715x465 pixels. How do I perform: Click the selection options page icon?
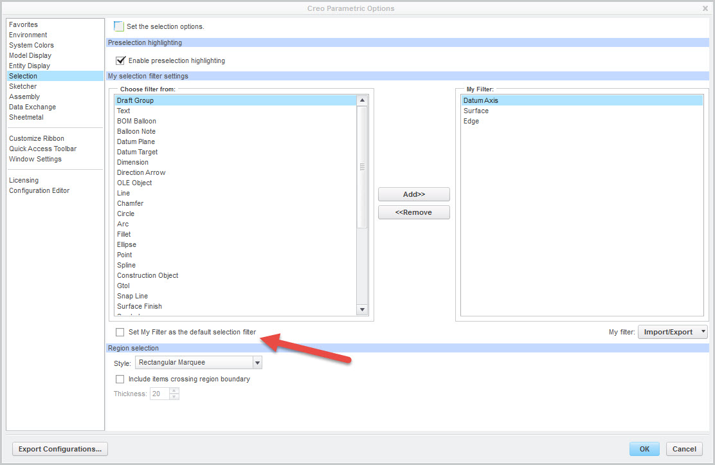pos(118,26)
